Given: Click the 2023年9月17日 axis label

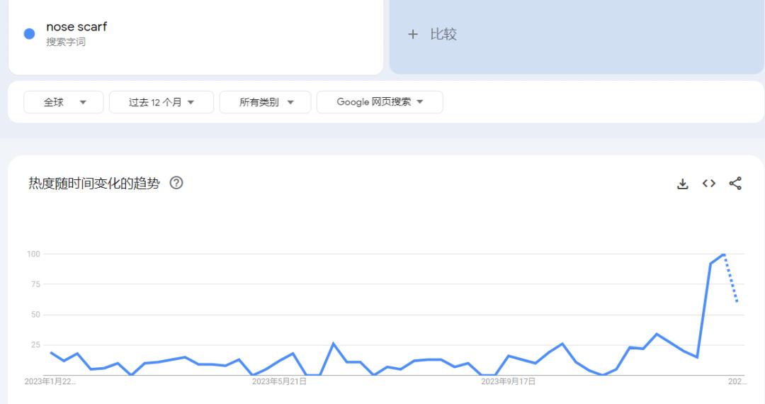Looking at the screenshot, I should (x=508, y=381).
